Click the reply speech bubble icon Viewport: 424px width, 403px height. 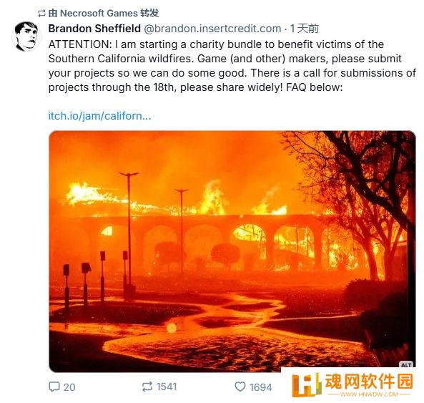point(54,387)
